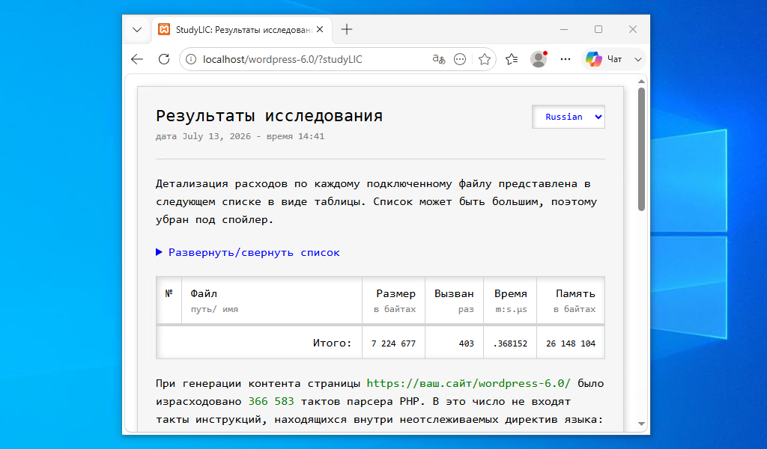Open the Copilot chat button
This screenshot has height=449, width=767.
[x=604, y=59]
